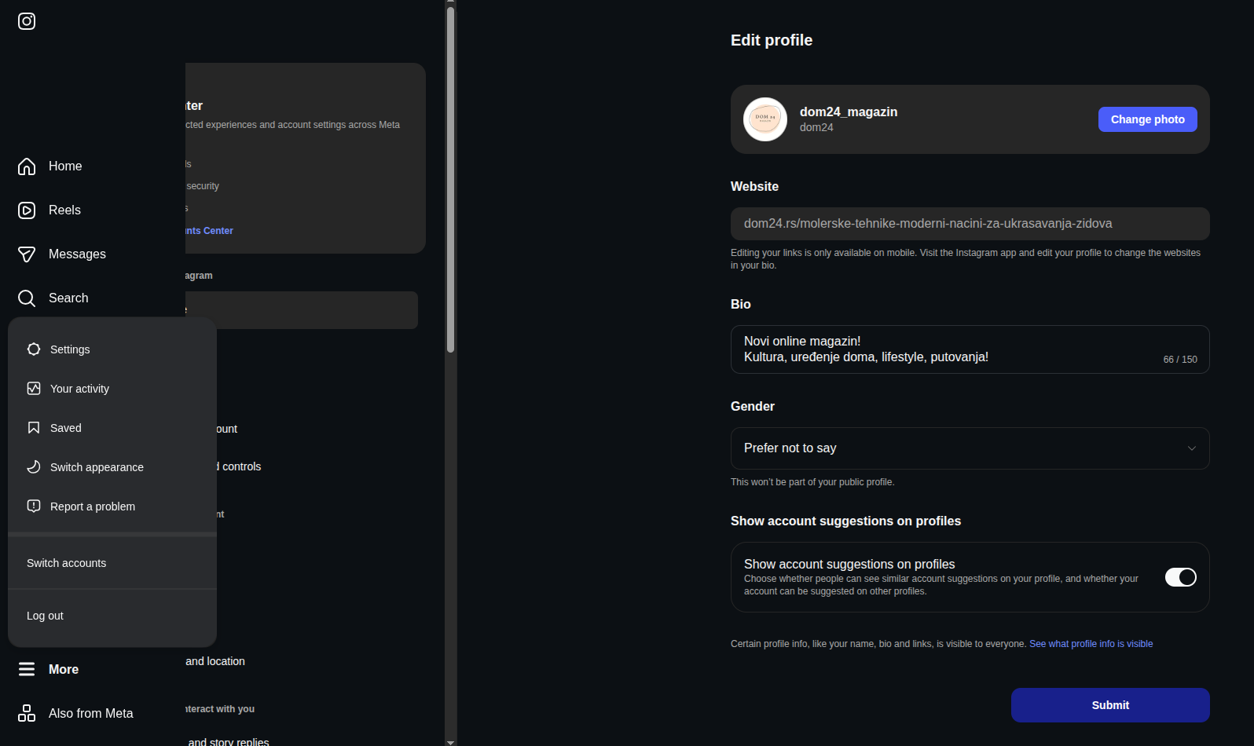Click the Switch appearance moon icon

[x=34, y=467]
